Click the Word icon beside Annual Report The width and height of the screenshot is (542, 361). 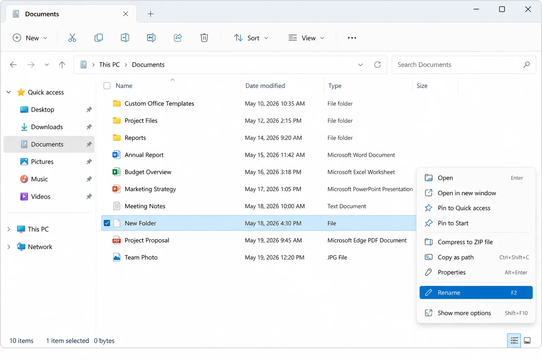coord(116,155)
